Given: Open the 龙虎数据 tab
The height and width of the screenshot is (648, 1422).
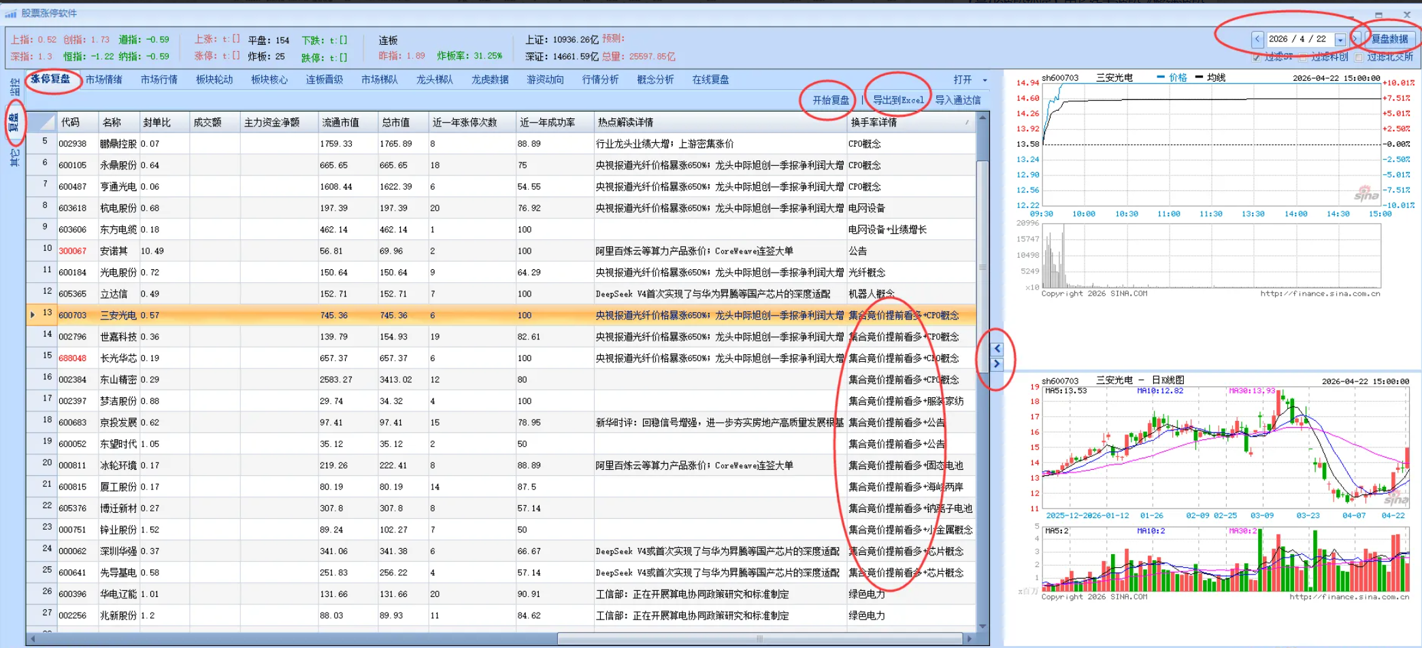Looking at the screenshot, I should coord(489,80).
